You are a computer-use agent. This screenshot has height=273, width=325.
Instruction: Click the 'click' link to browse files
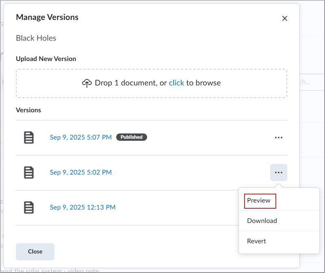[176, 83]
